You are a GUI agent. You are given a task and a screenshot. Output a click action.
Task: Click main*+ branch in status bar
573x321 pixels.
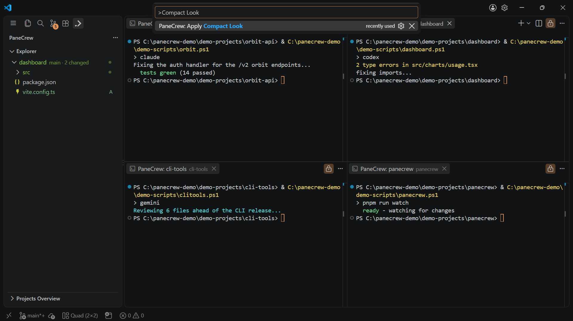[32, 316]
